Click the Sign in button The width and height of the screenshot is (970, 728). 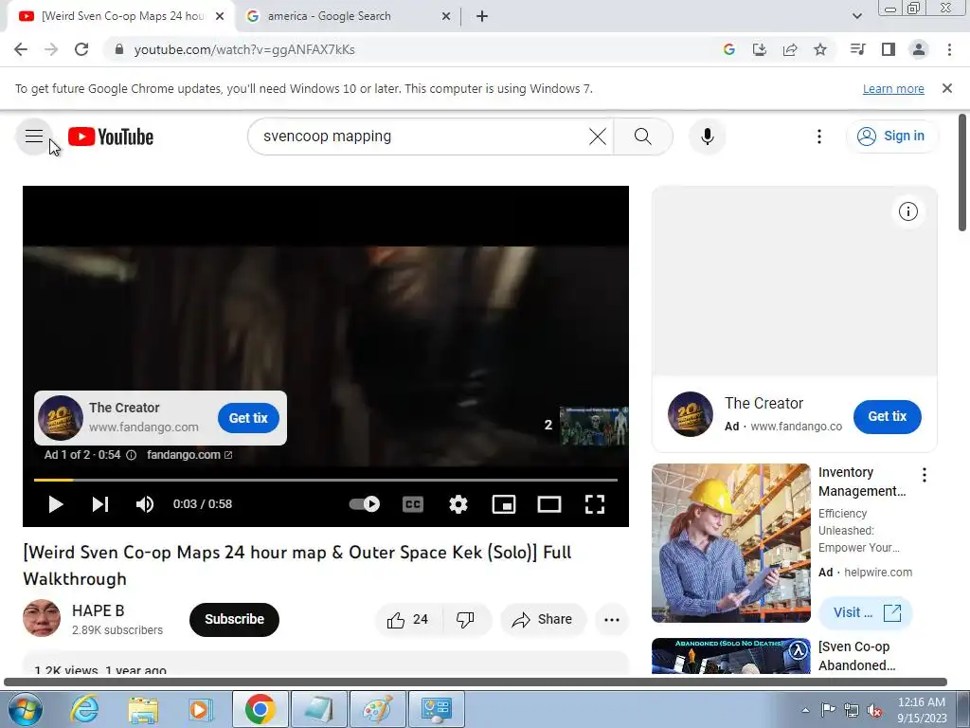point(891,136)
